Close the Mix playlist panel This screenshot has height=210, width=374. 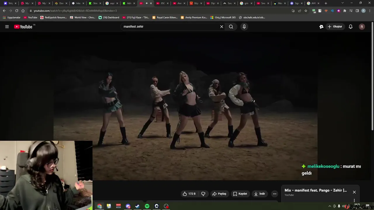point(354,192)
